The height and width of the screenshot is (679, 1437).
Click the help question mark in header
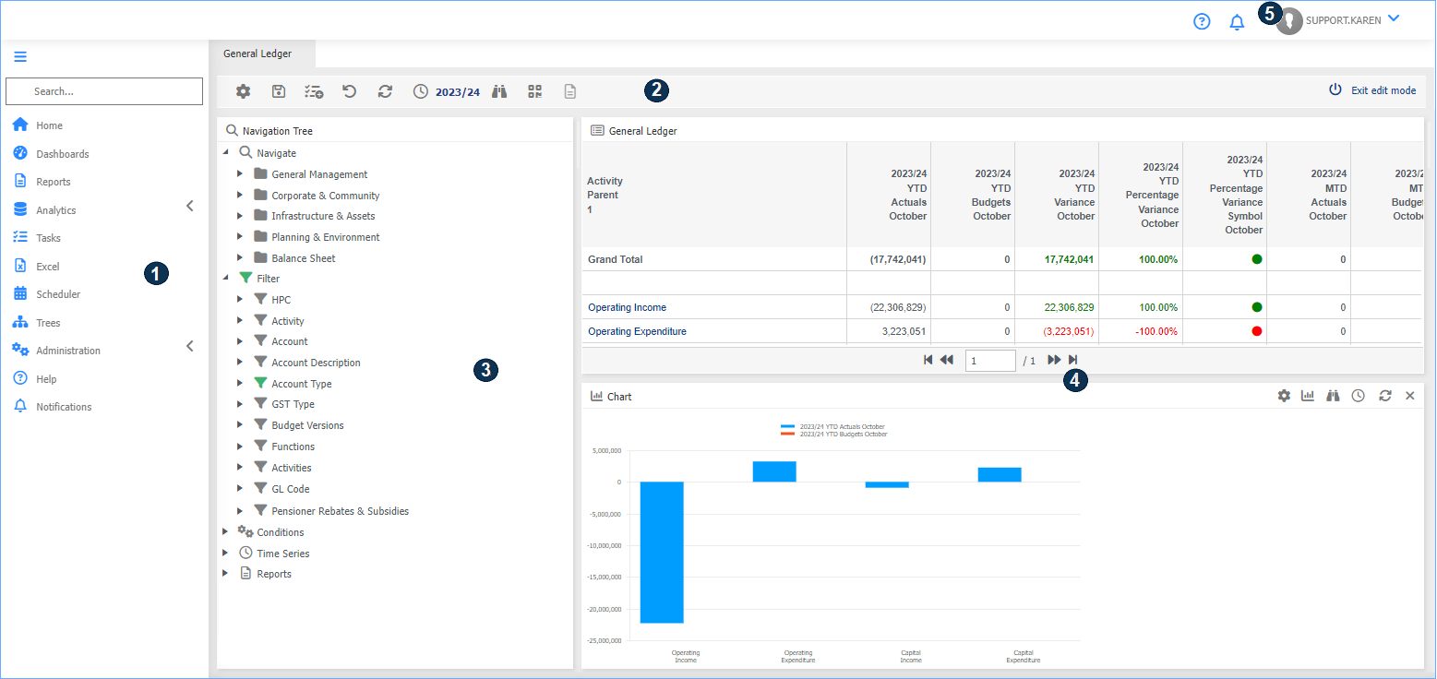click(1202, 21)
